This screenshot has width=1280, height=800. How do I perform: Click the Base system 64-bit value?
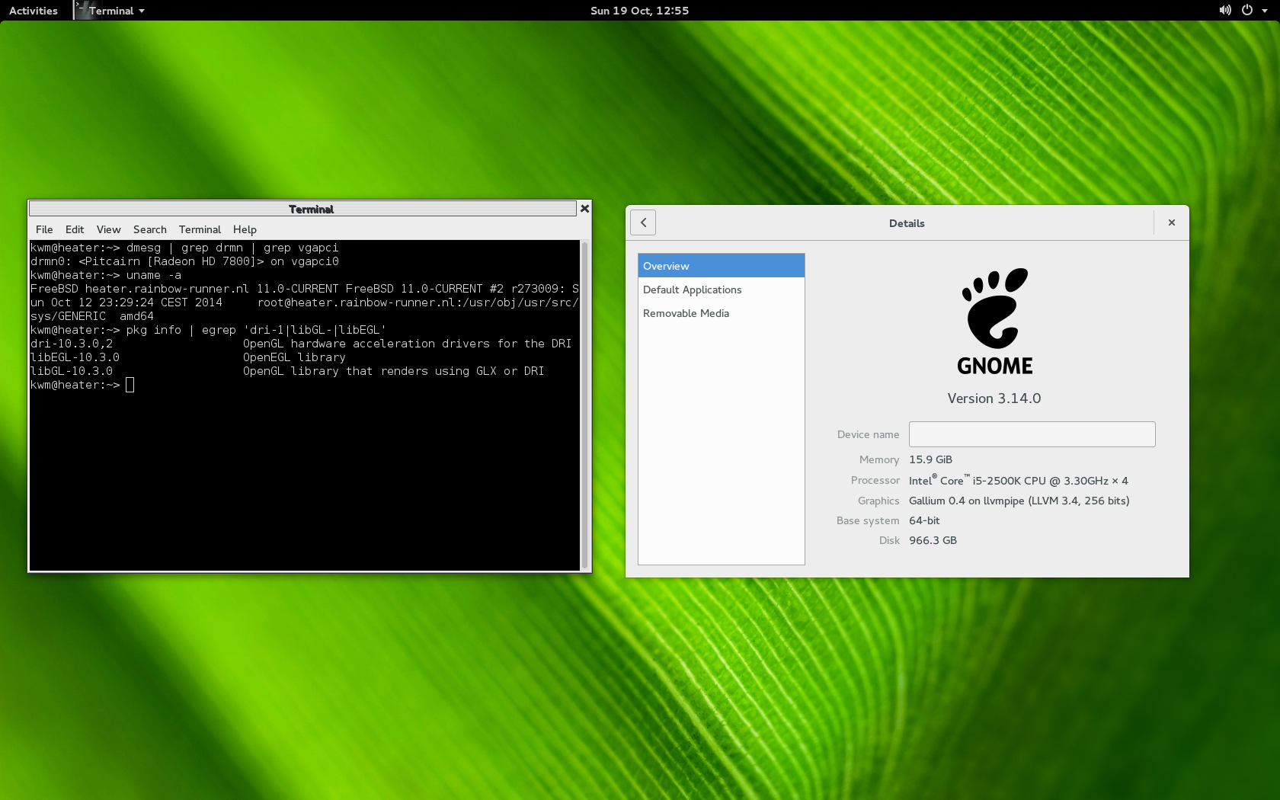point(924,520)
